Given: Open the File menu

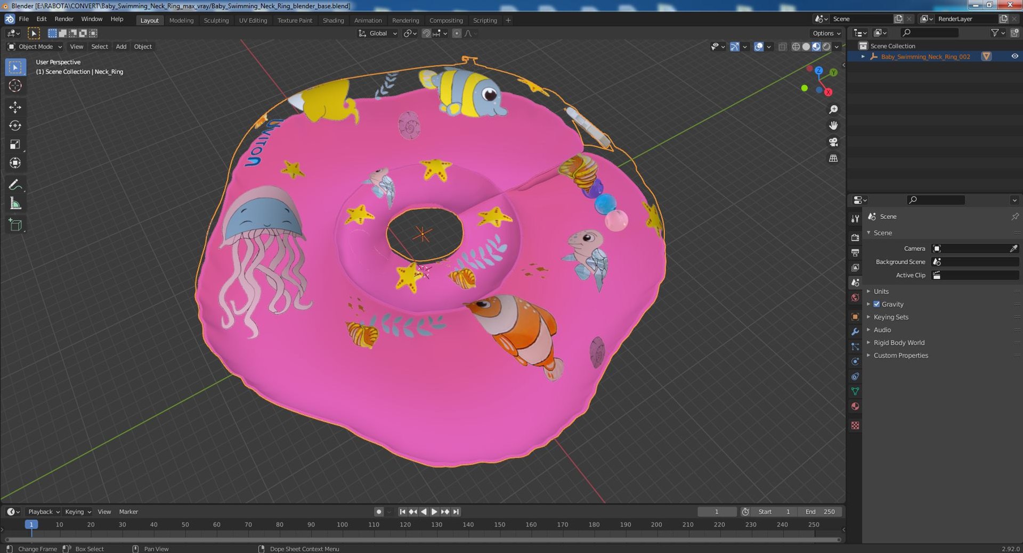Looking at the screenshot, I should [x=24, y=19].
